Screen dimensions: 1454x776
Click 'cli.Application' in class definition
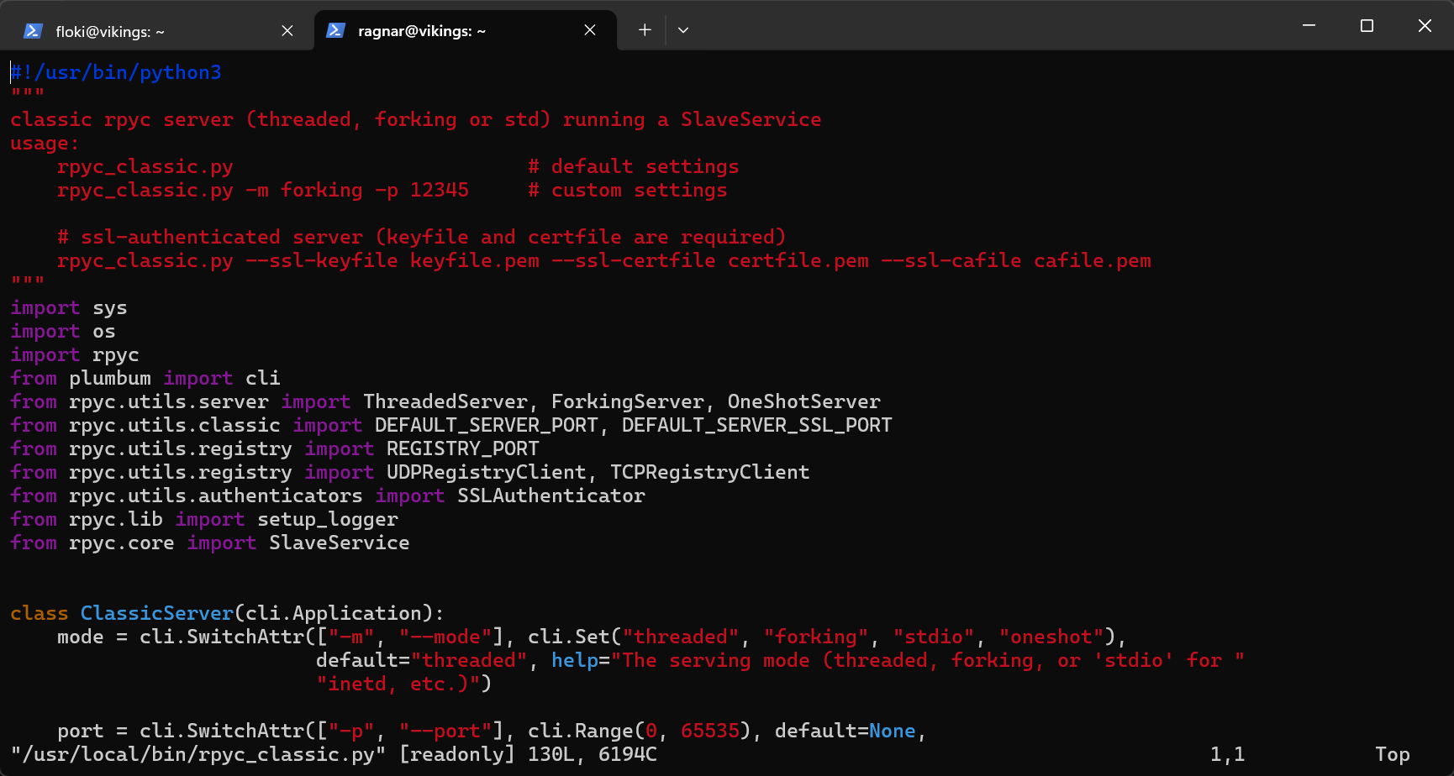pos(334,613)
